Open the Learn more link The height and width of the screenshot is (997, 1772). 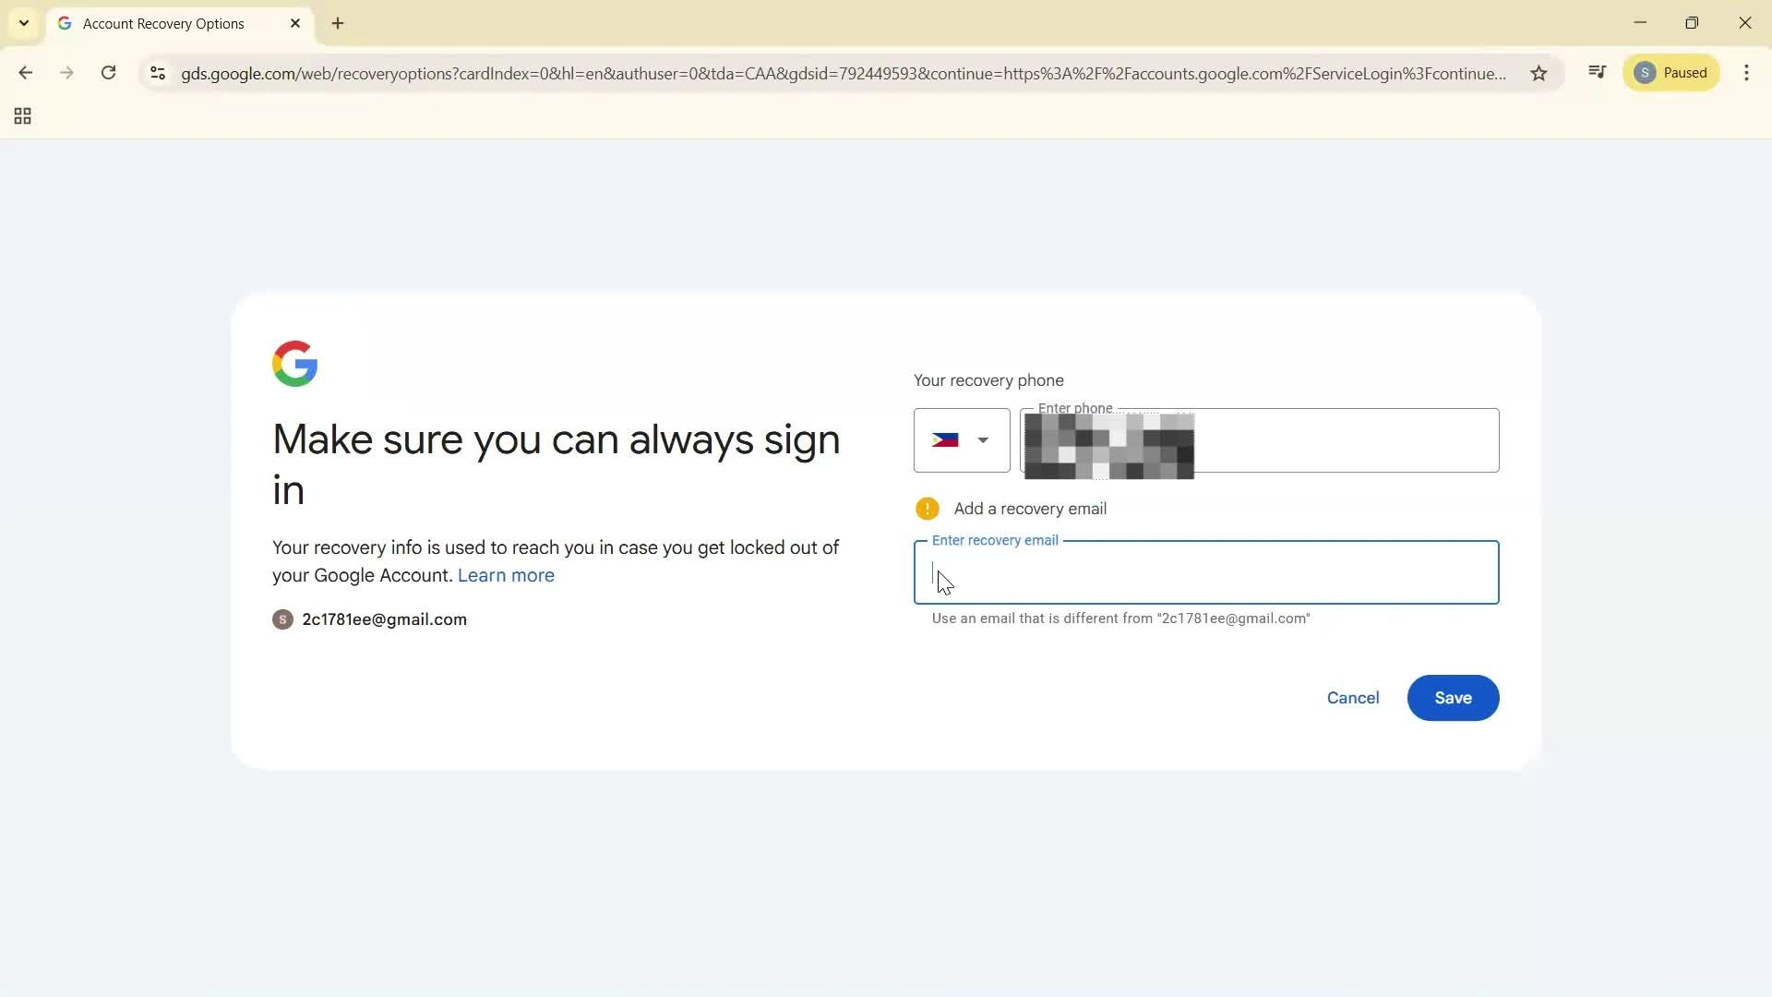click(506, 575)
